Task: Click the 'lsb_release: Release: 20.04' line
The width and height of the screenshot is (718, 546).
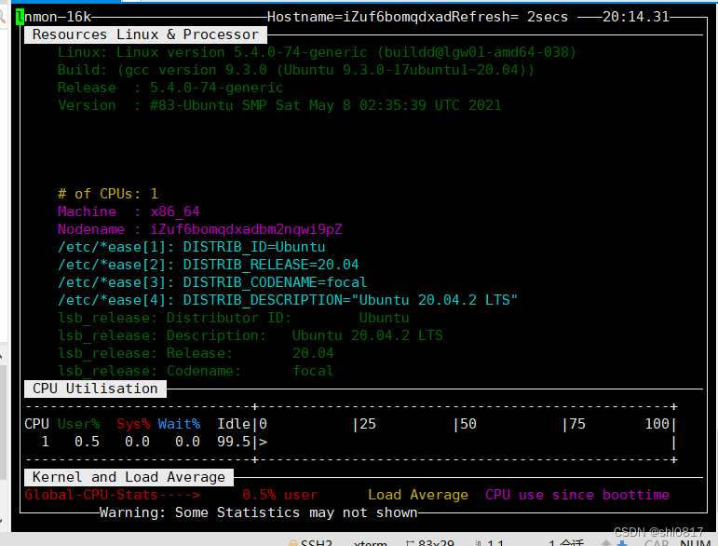Action: (x=196, y=353)
